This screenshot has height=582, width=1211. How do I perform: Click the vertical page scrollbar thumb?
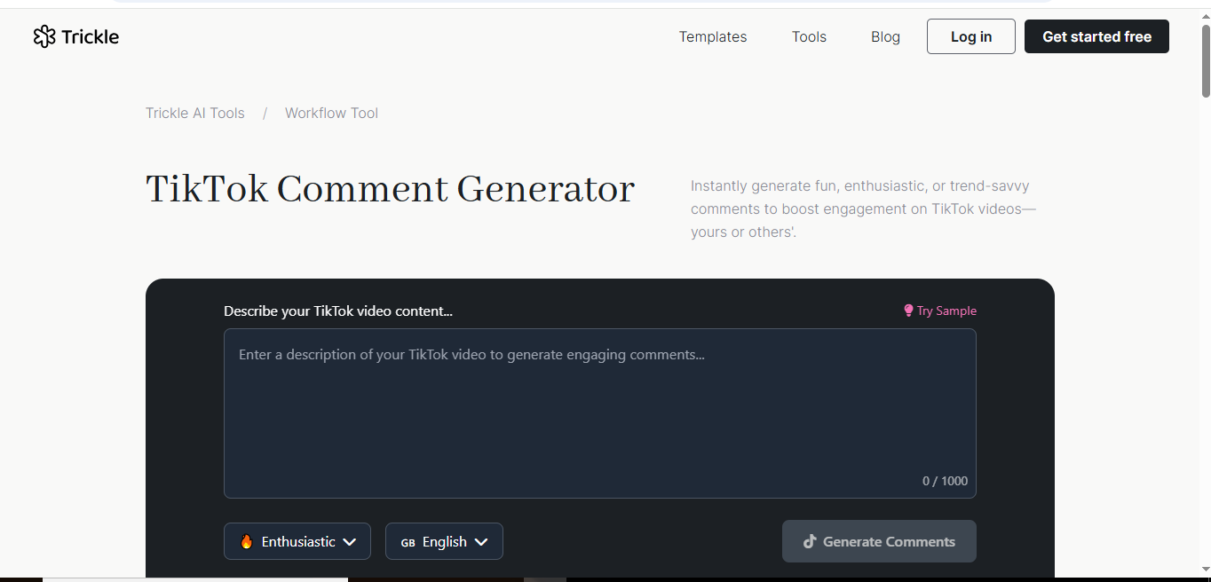coord(1205,60)
